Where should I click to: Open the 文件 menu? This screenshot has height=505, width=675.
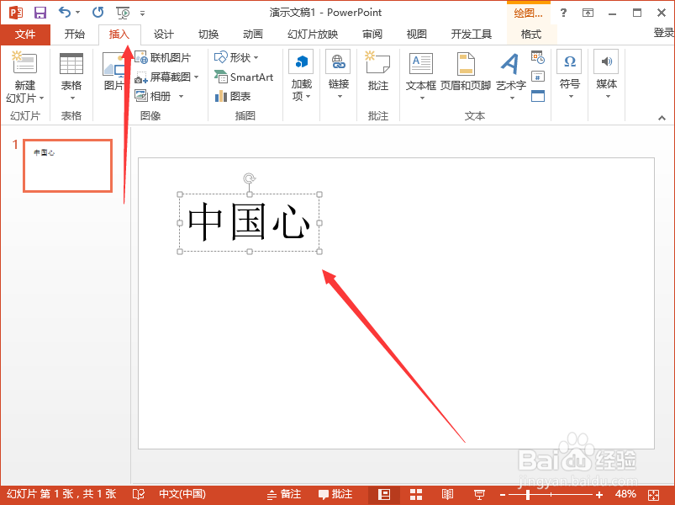pyautogui.click(x=25, y=35)
